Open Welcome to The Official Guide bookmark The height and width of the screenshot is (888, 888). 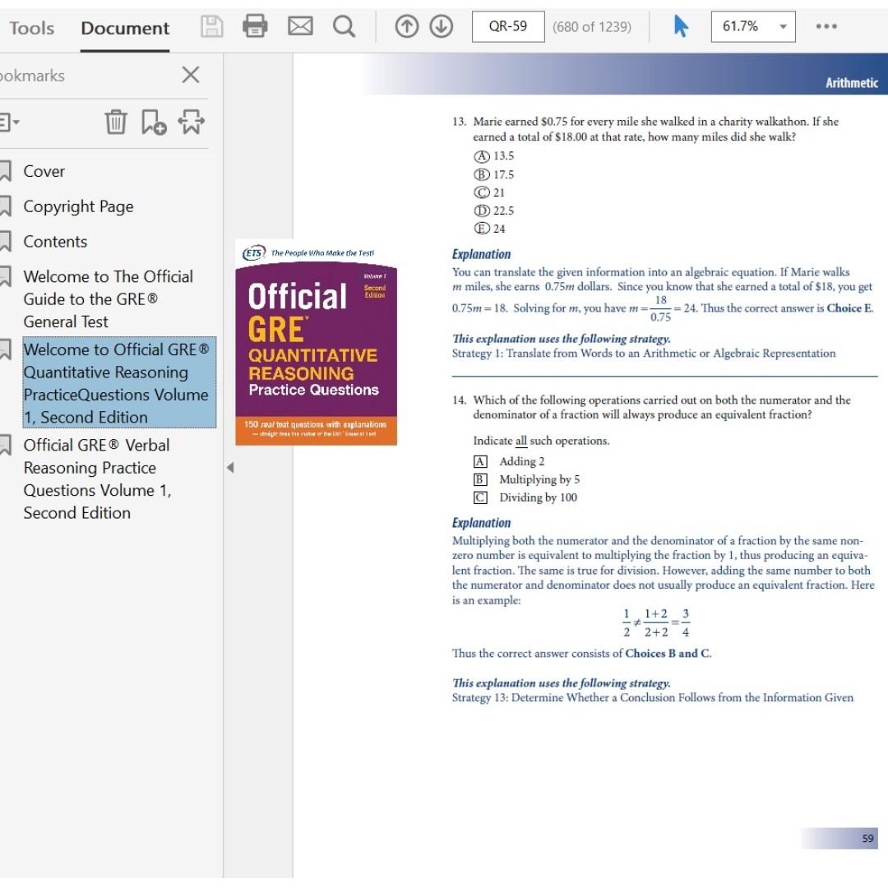pyautogui.click(x=109, y=299)
